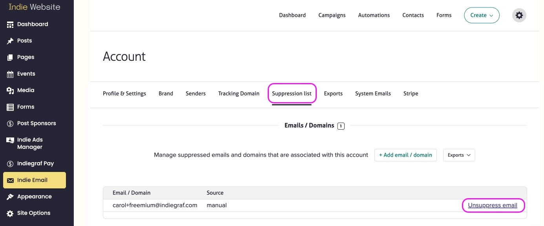The width and height of the screenshot is (544, 226).
Task: Click the Appearance paintbrush icon
Action: pos(10,197)
